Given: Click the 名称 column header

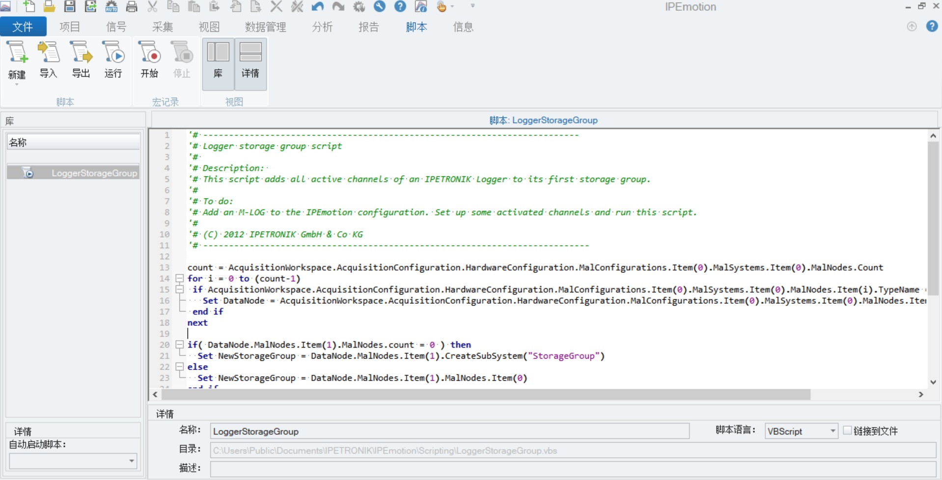Looking at the screenshot, I should [x=73, y=142].
